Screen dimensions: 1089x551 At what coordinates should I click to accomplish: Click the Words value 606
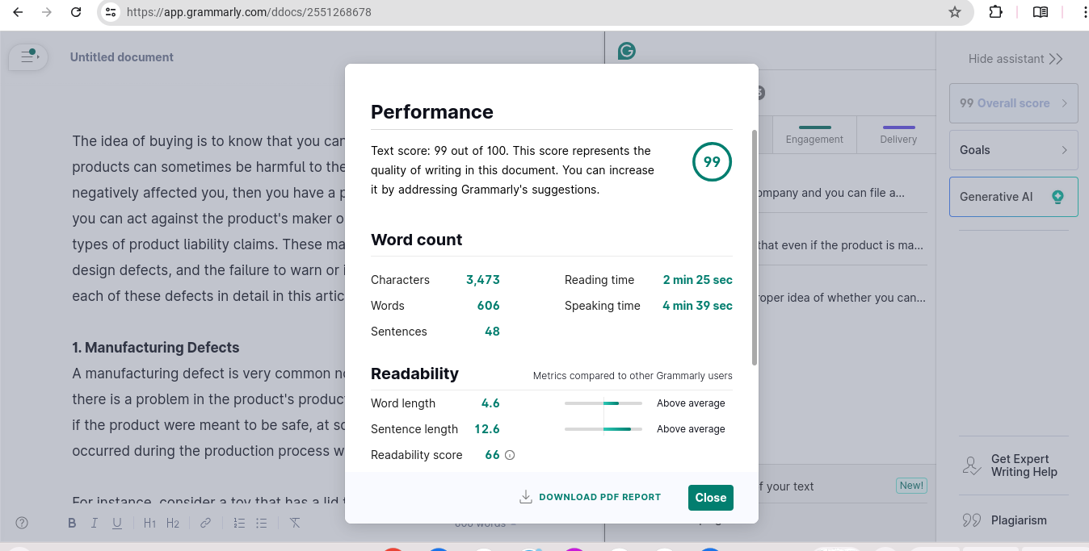click(489, 306)
